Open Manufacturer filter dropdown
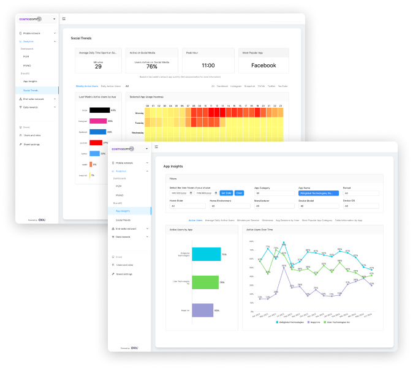413x370 pixels. 274,206
